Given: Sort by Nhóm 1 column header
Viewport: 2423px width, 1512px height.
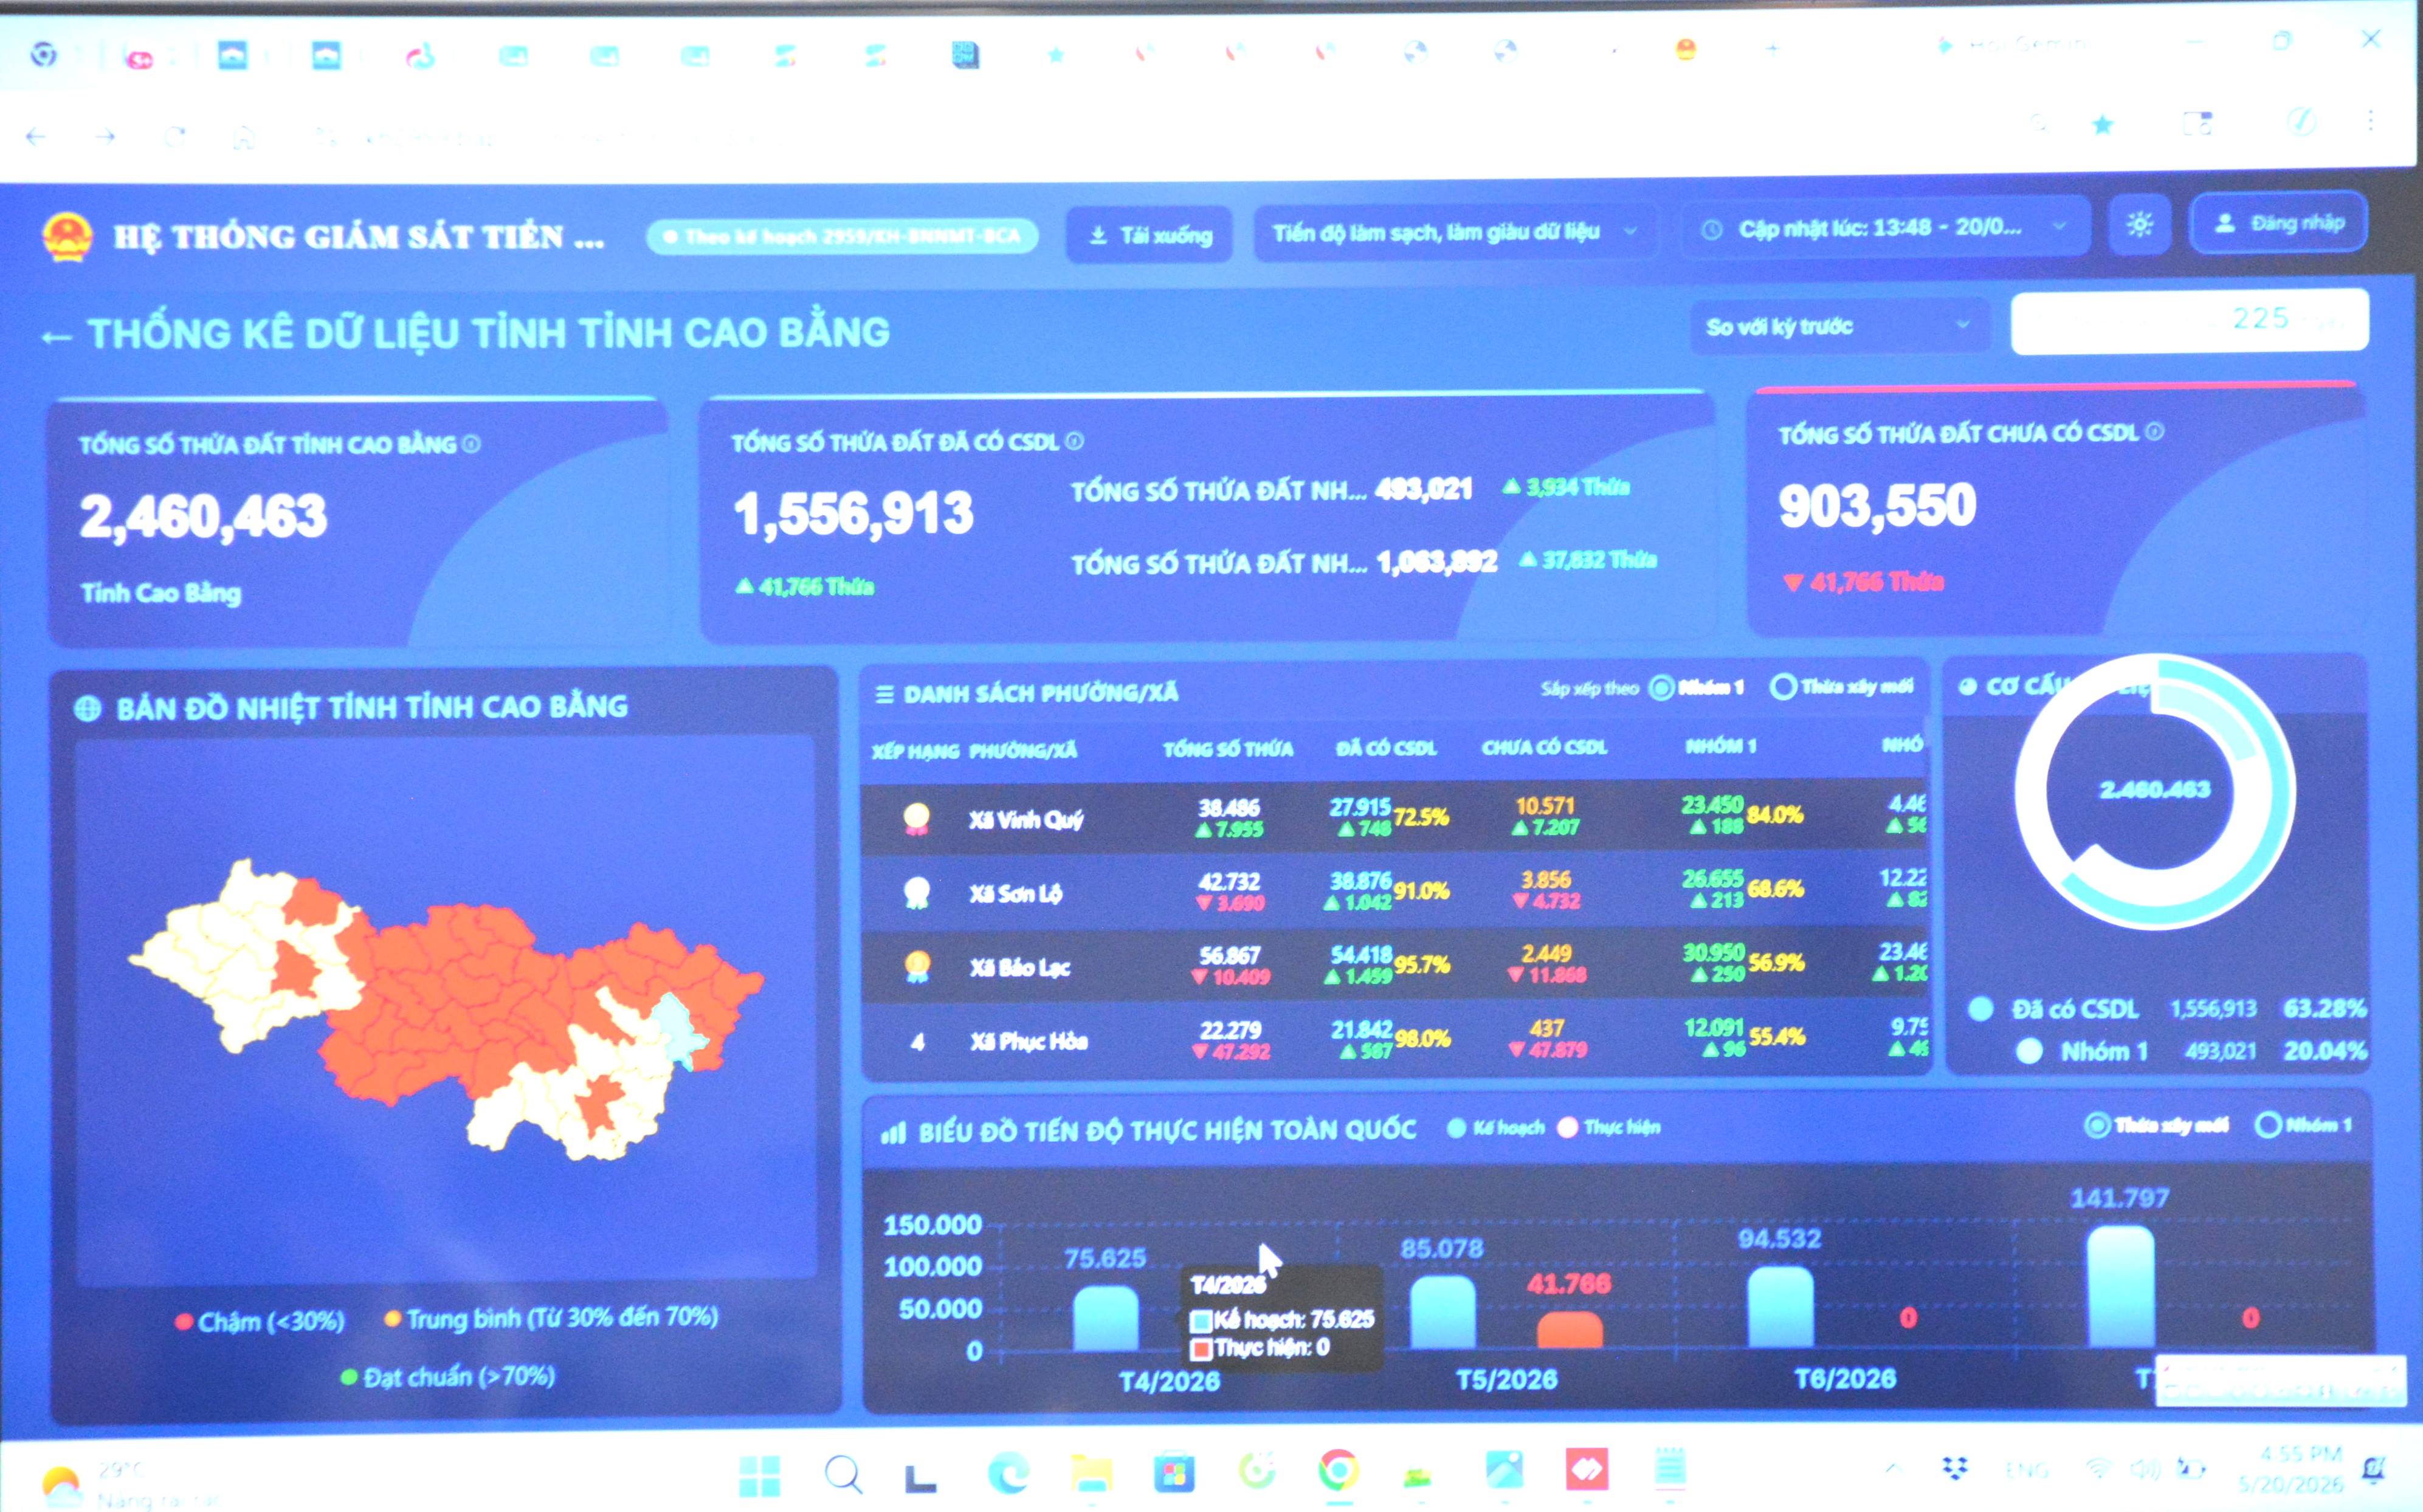Looking at the screenshot, I should tap(1721, 746).
